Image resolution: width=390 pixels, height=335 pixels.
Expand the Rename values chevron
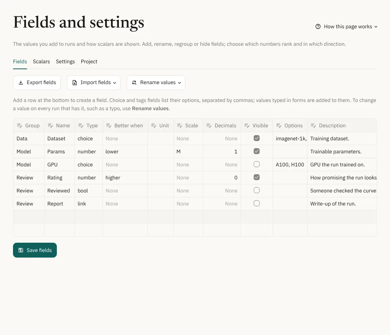pos(179,83)
